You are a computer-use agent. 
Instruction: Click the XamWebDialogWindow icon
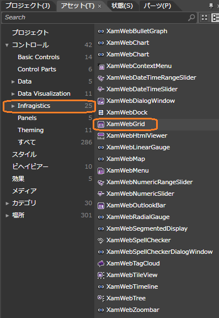[101, 101]
